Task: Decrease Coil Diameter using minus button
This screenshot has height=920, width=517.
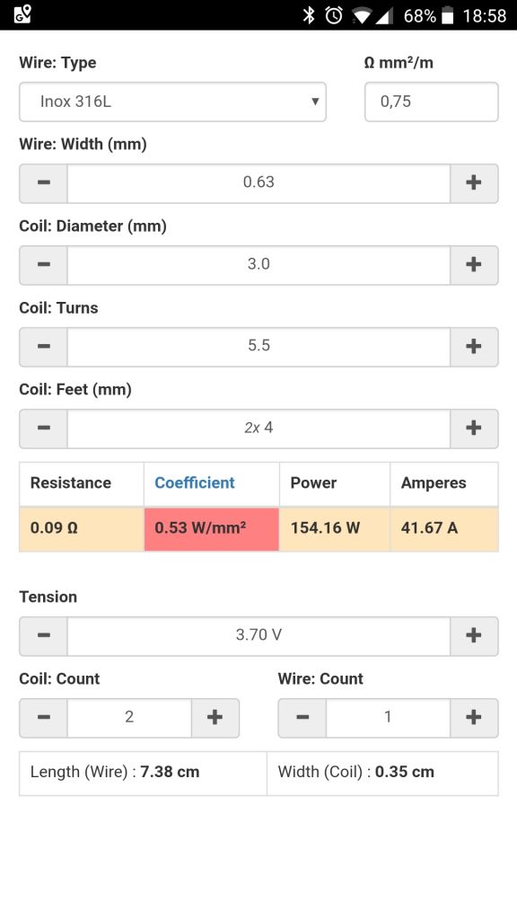Action: [43, 265]
